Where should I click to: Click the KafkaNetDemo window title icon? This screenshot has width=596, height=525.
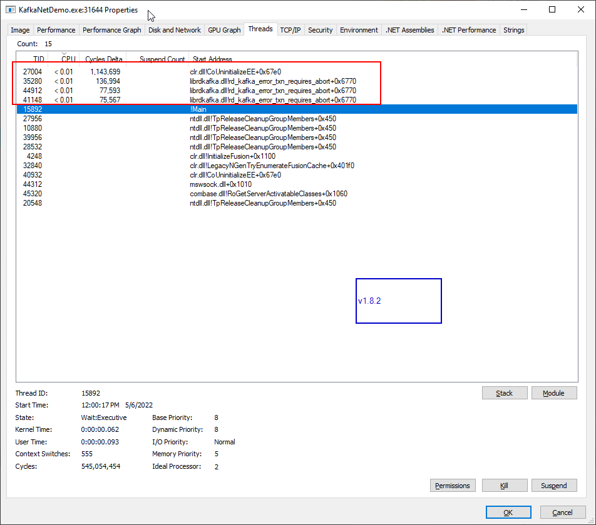[10, 9]
